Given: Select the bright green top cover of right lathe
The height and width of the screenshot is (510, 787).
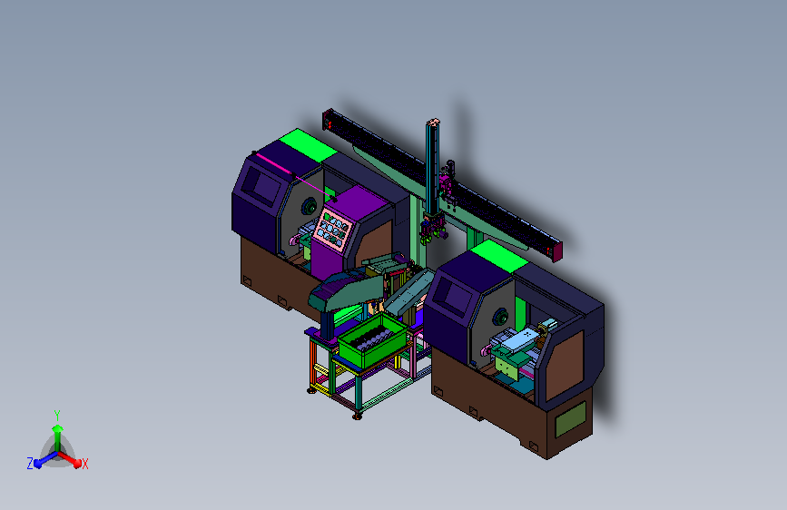Looking at the screenshot, I should point(499,256).
